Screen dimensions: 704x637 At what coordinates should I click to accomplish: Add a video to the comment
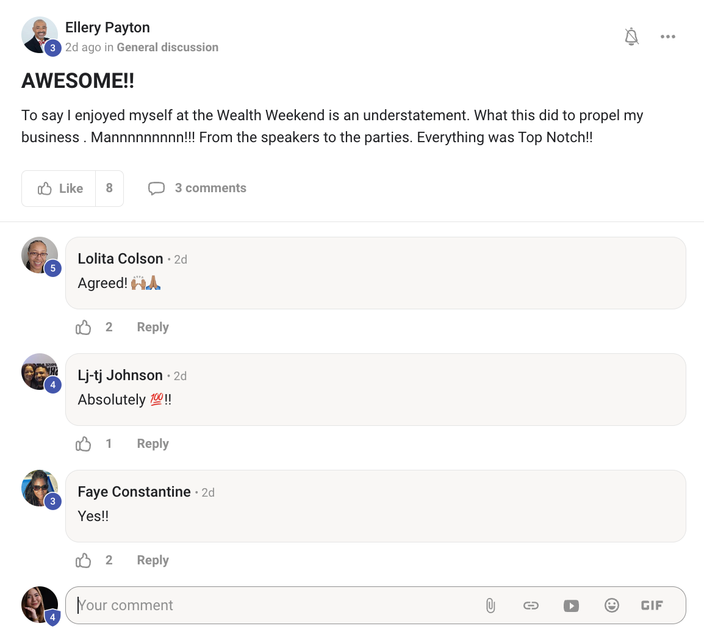571,605
